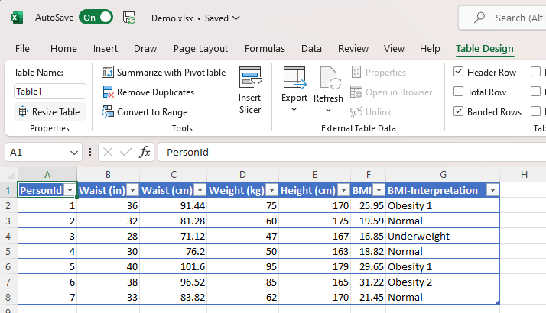The width and height of the screenshot is (546, 313).
Task: Click the Enter checkmark in the formula bar
Action: tap(126, 152)
